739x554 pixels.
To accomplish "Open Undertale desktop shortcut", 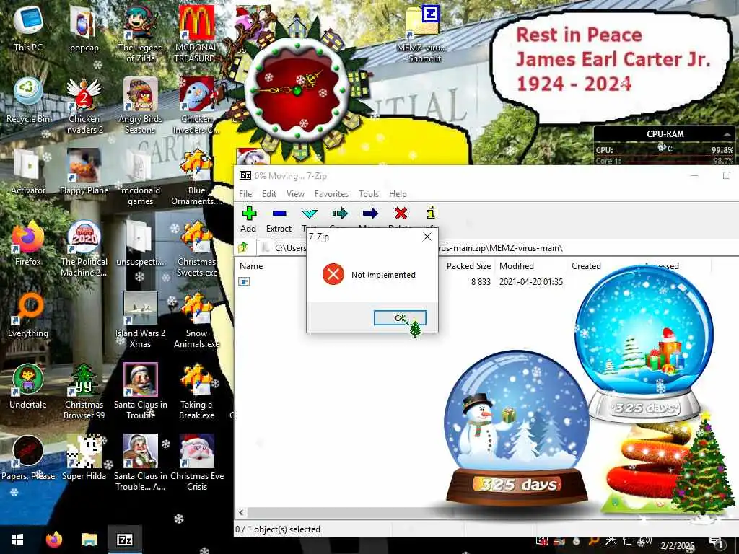I will [28, 387].
